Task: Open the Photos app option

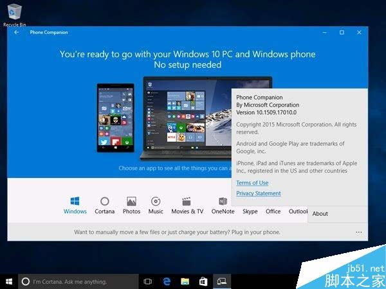Action: point(131,206)
